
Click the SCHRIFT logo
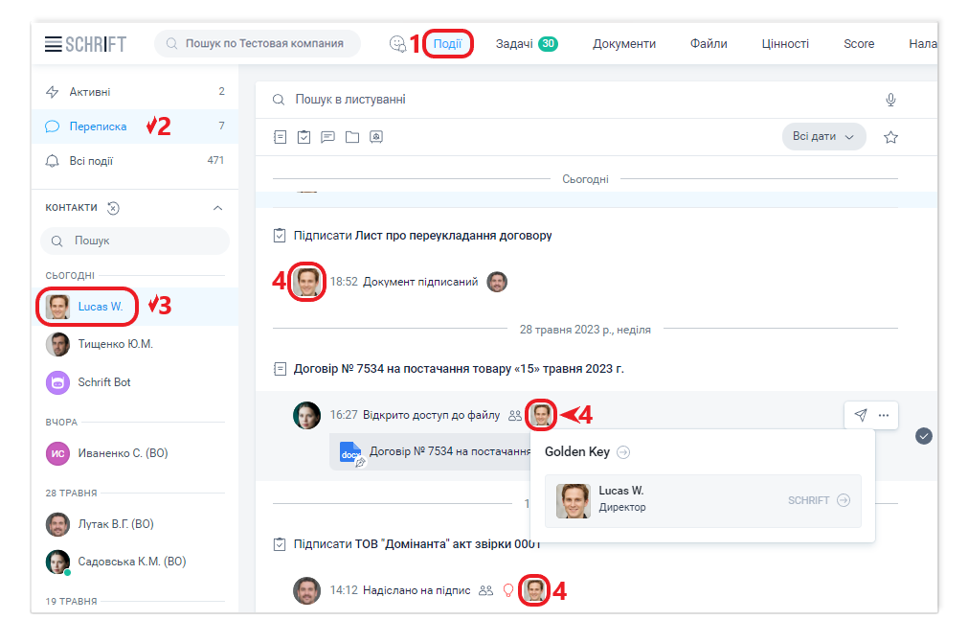tap(96, 44)
